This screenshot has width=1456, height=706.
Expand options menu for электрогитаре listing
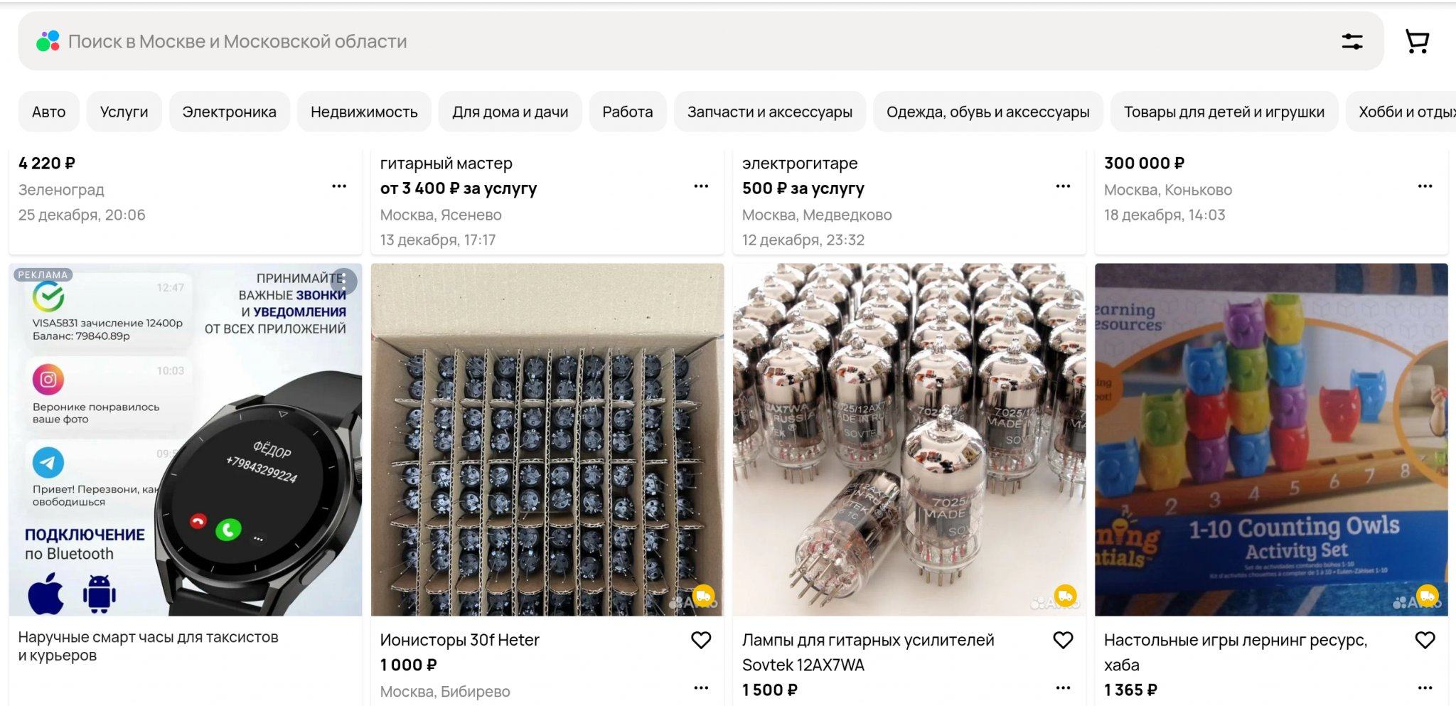coord(1063,186)
